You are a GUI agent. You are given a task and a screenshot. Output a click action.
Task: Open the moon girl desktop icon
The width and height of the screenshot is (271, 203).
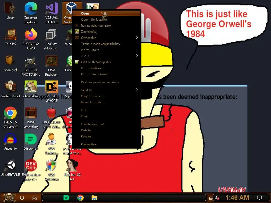10,63
